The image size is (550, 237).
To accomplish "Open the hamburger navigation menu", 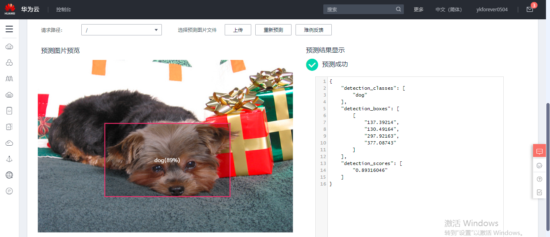I will click(x=9, y=29).
